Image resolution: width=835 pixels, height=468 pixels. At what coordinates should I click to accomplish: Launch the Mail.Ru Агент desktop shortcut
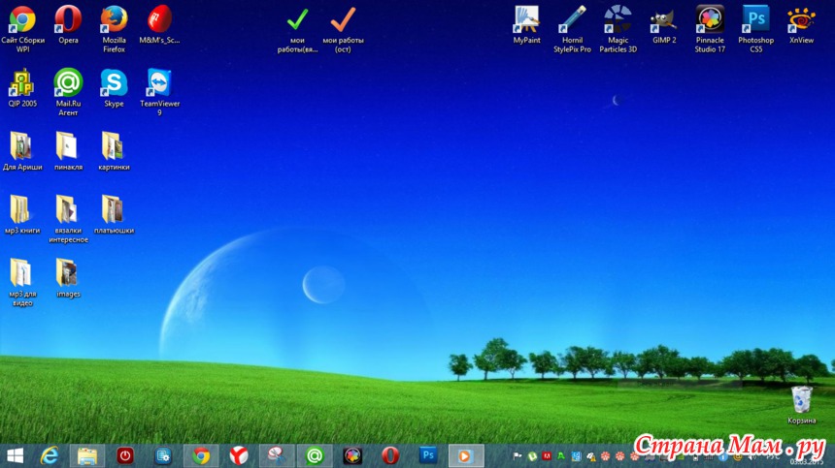point(68,92)
